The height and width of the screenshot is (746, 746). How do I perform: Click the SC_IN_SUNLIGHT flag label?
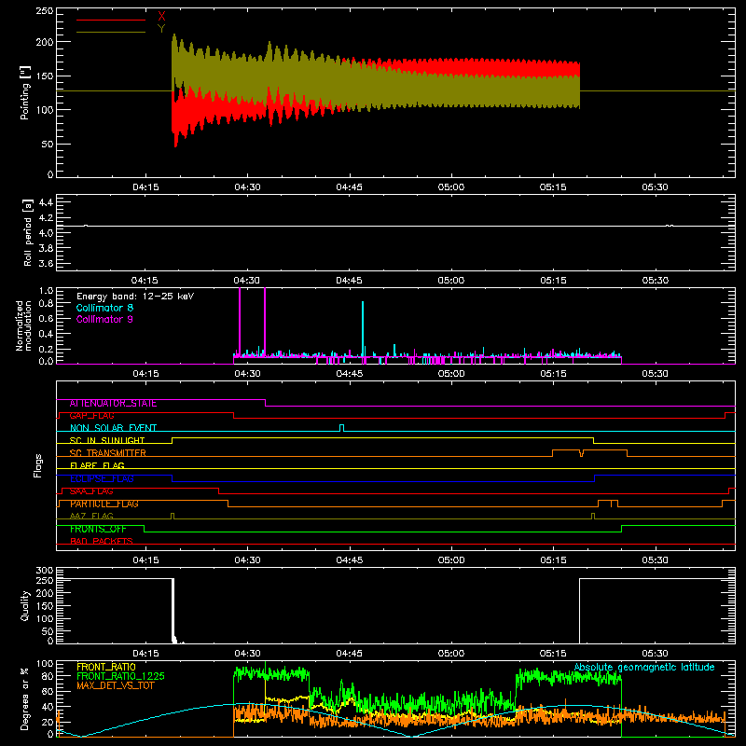pos(106,440)
